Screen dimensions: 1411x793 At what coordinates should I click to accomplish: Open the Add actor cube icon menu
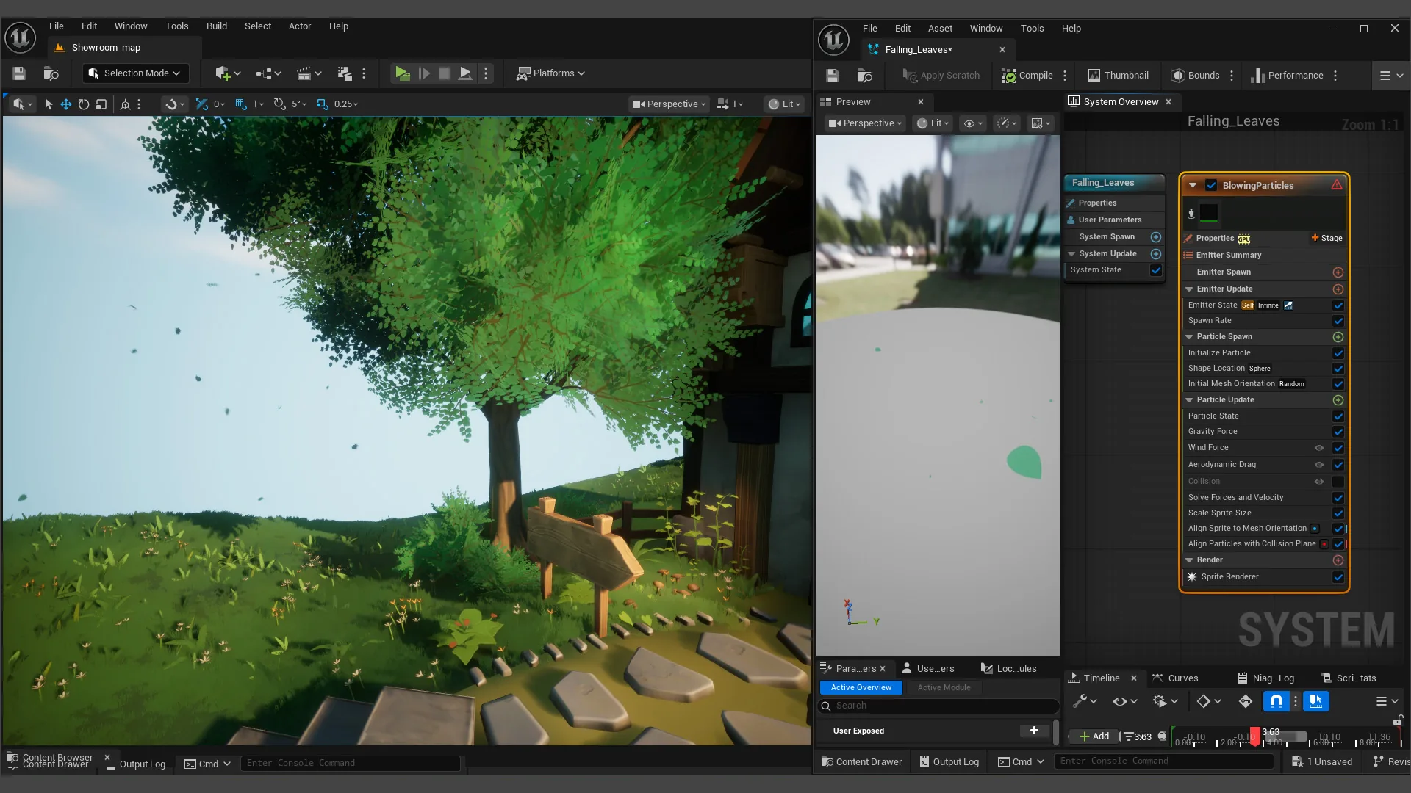tap(228, 73)
